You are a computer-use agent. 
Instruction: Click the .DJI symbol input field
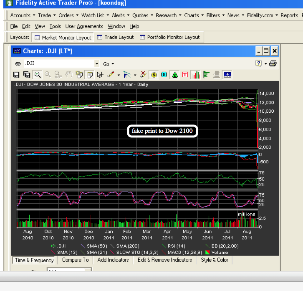tap(59, 63)
